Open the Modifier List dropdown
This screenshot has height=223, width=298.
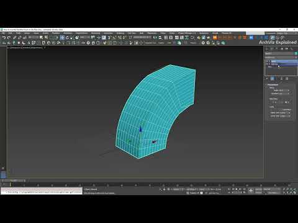[x=281, y=58]
